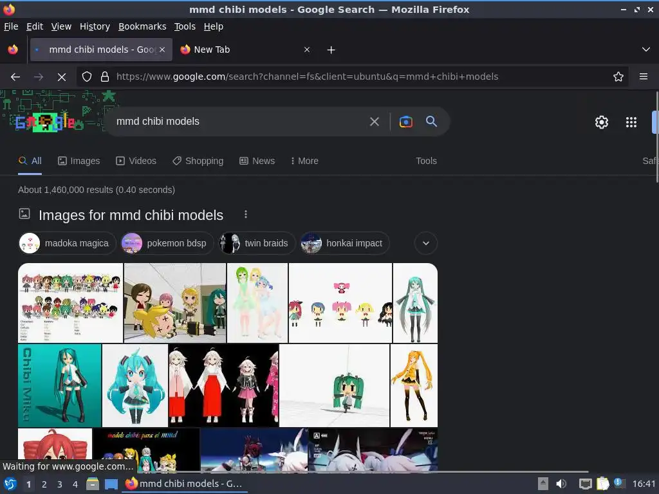Switch to the Images results tab
The height and width of the screenshot is (494, 659).
[x=79, y=161]
